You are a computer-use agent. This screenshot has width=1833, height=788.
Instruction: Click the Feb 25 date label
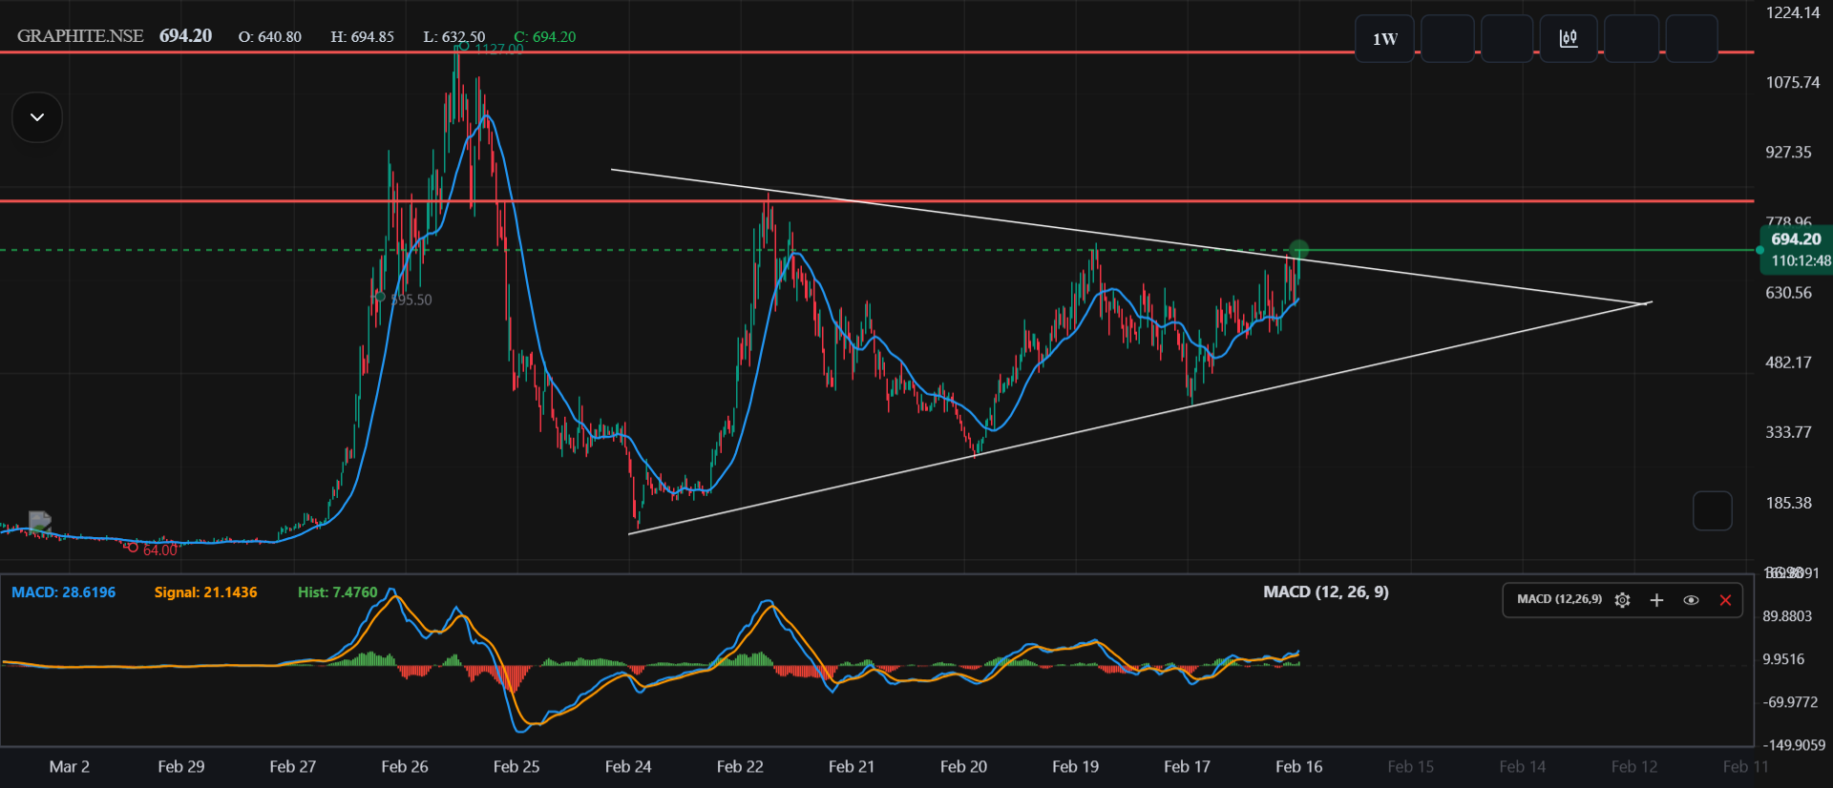(516, 767)
